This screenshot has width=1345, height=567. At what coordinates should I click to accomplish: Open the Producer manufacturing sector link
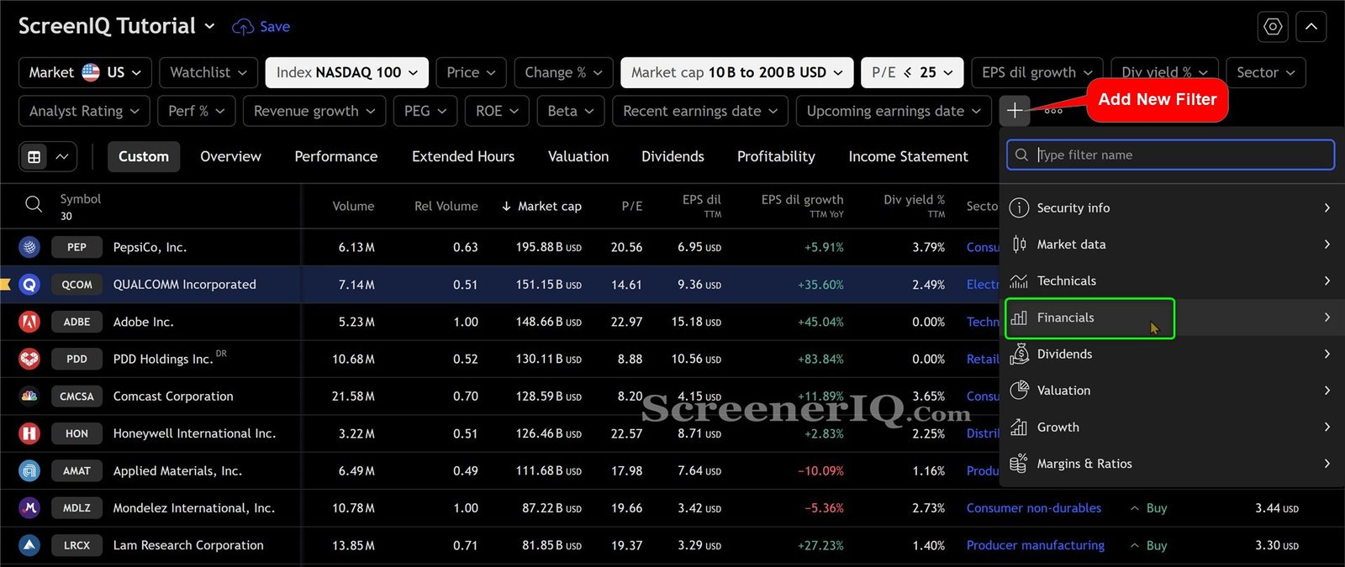coord(1035,545)
